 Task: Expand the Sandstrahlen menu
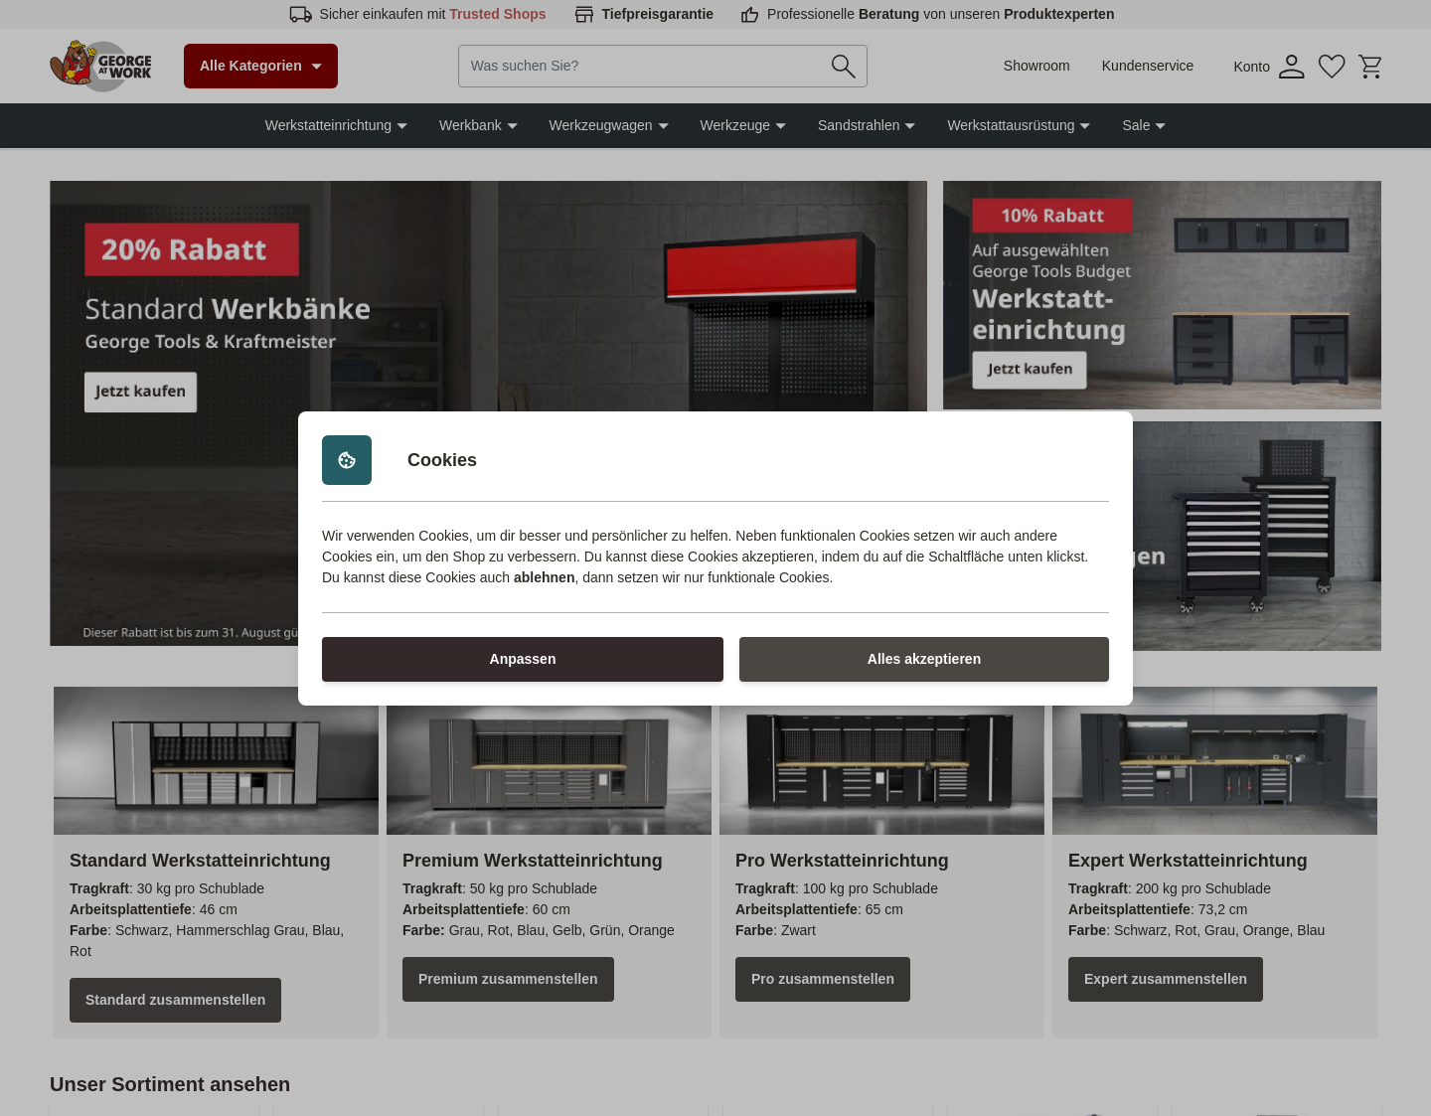(x=866, y=125)
